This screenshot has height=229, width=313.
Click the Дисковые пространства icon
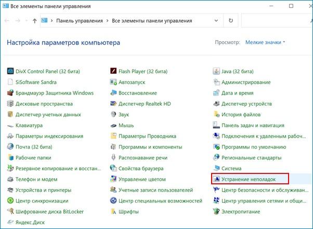(10, 104)
